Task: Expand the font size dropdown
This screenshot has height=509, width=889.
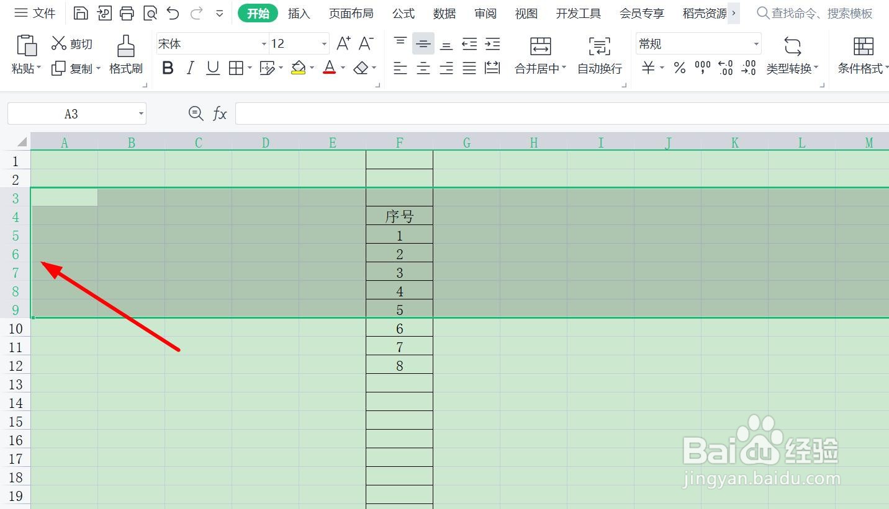Action: pos(323,43)
